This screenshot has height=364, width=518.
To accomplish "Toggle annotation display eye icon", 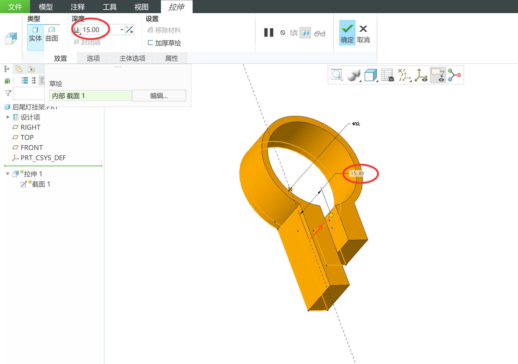I will 438,75.
